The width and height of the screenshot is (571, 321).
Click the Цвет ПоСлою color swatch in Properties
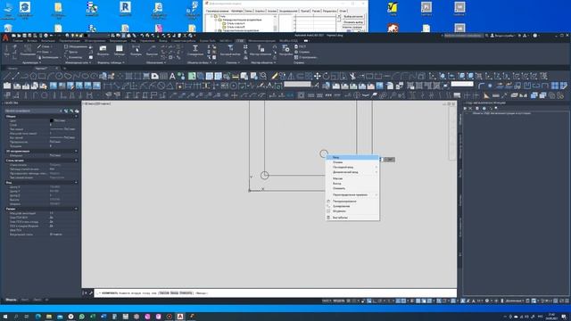pyautogui.click(x=52, y=120)
